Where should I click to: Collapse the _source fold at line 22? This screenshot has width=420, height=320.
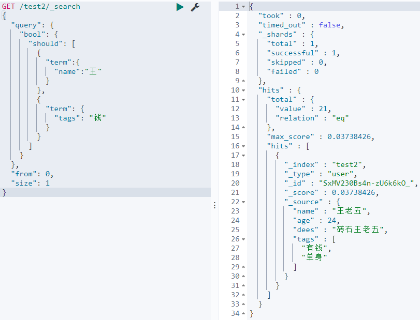243,202
